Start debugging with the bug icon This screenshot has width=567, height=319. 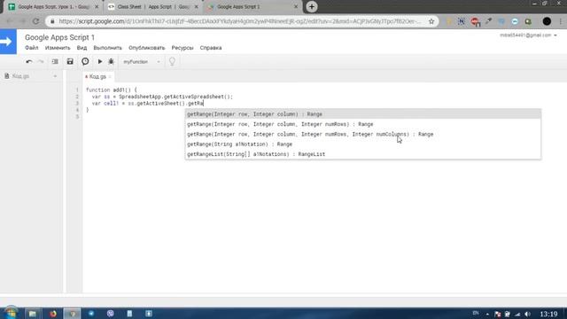pyautogui.click(x=111, y=61)
